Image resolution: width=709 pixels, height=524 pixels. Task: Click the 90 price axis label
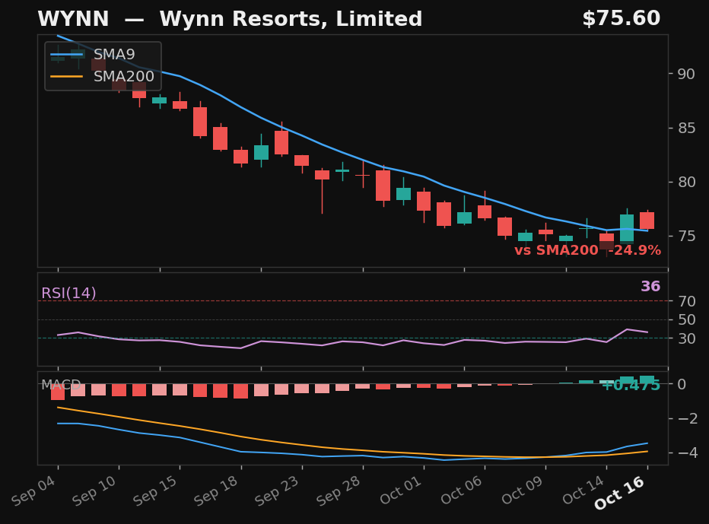[686, 74]
